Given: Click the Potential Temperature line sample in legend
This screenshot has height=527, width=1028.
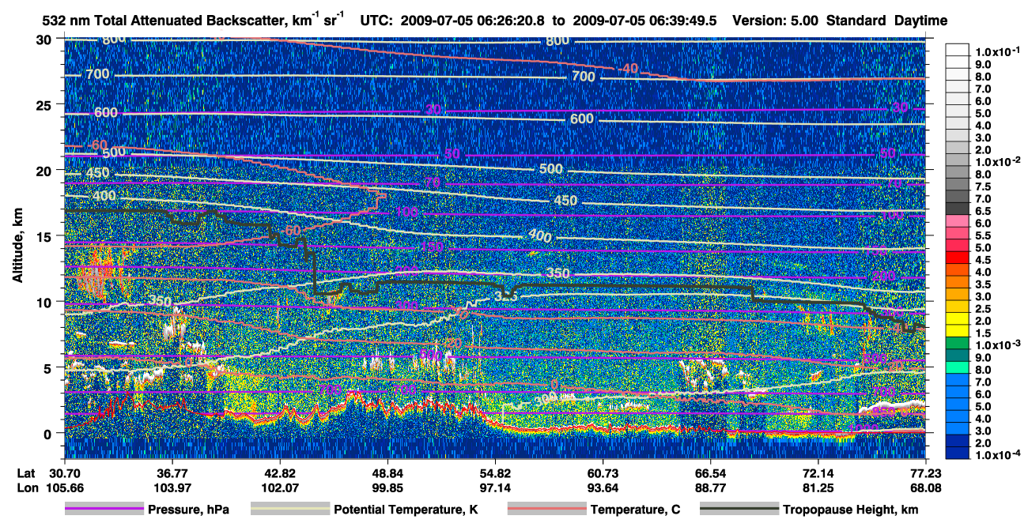Looking at the screenshot, I should tap(290, 510).
